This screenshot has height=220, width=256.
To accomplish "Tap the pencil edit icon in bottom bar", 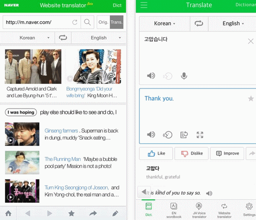I will click(x=115, y=213).
